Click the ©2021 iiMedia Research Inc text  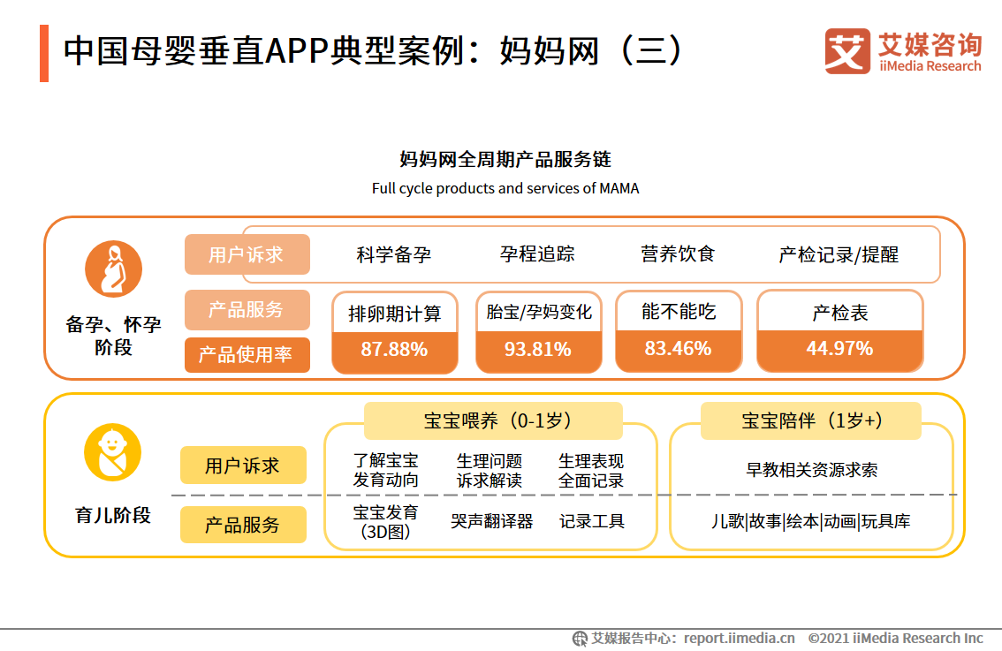pyautogui.click(x=895, y=639)
